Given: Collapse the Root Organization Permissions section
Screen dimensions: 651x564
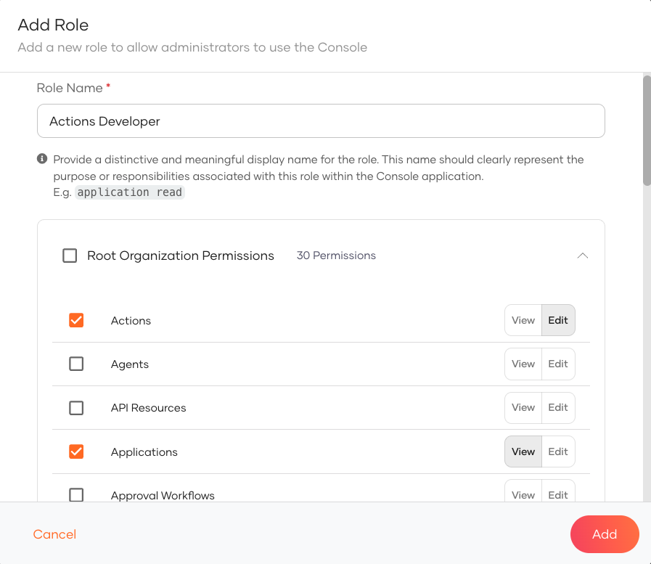Looking at the screenshot, I should click(582, 256).
